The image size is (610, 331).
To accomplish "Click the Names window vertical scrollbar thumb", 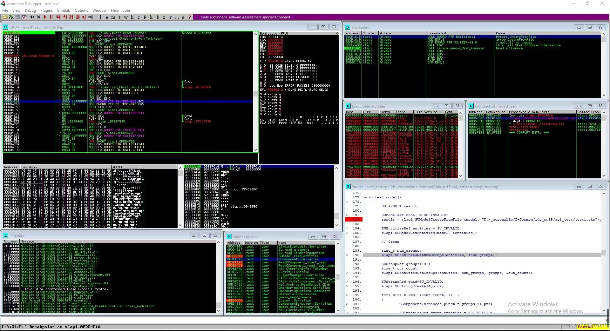I will coord(338,277).
